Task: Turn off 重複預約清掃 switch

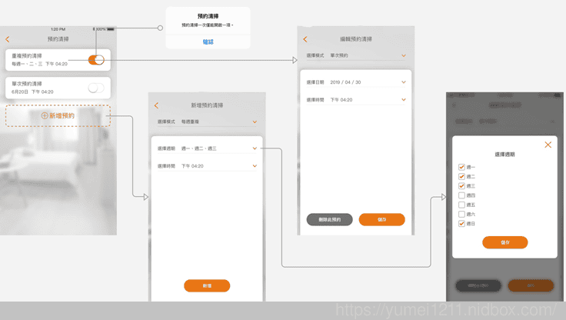Action: click(x=96, y=60)
